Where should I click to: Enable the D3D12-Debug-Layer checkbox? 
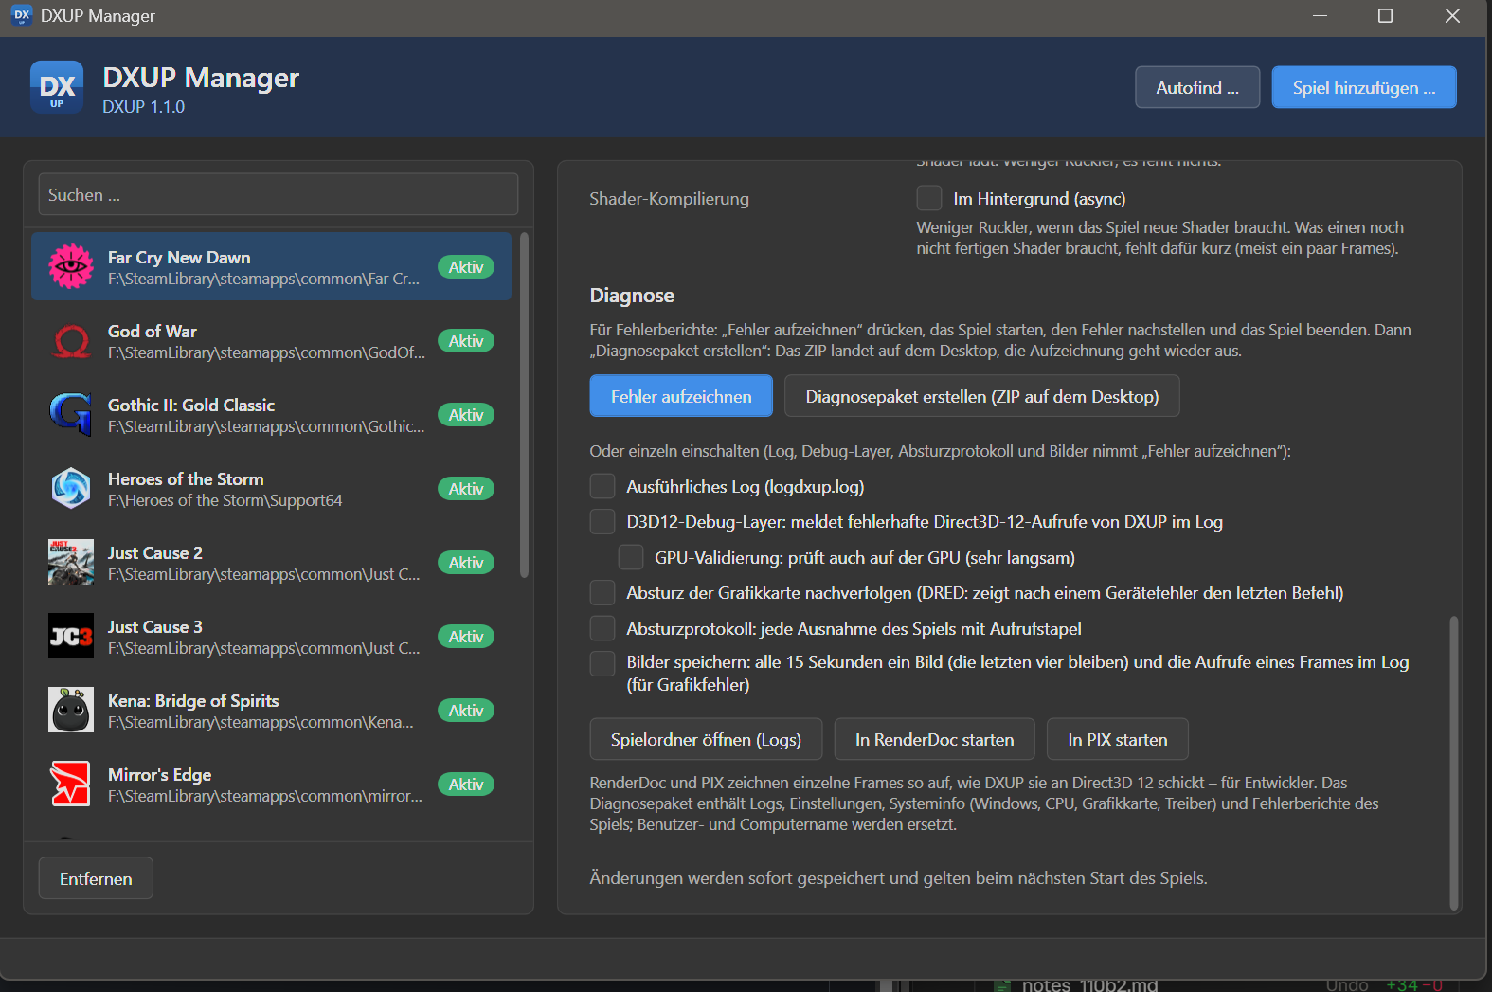click(602, 521)
